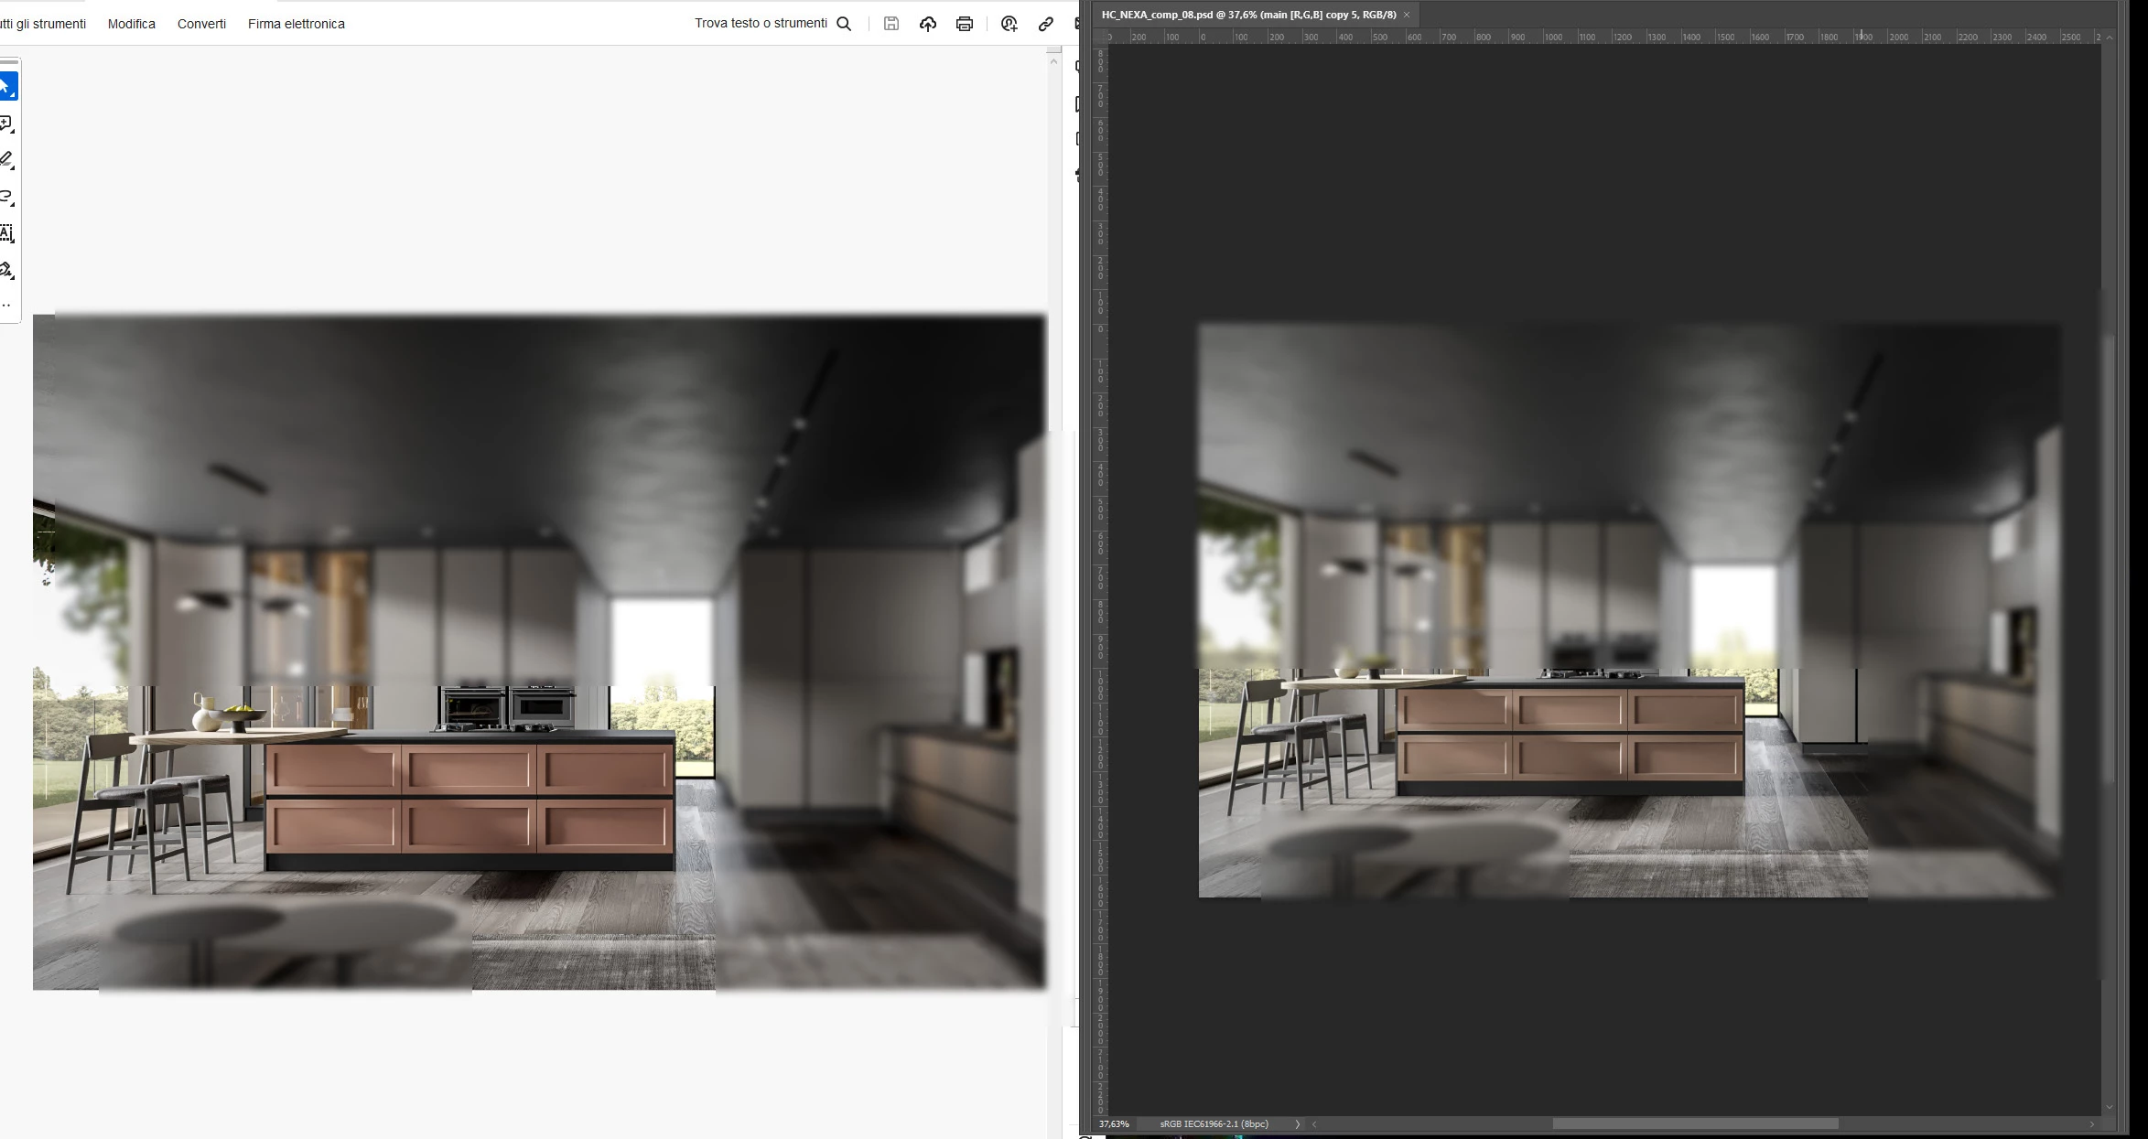Select the fill and sign tool

click(x=6, y=270)
